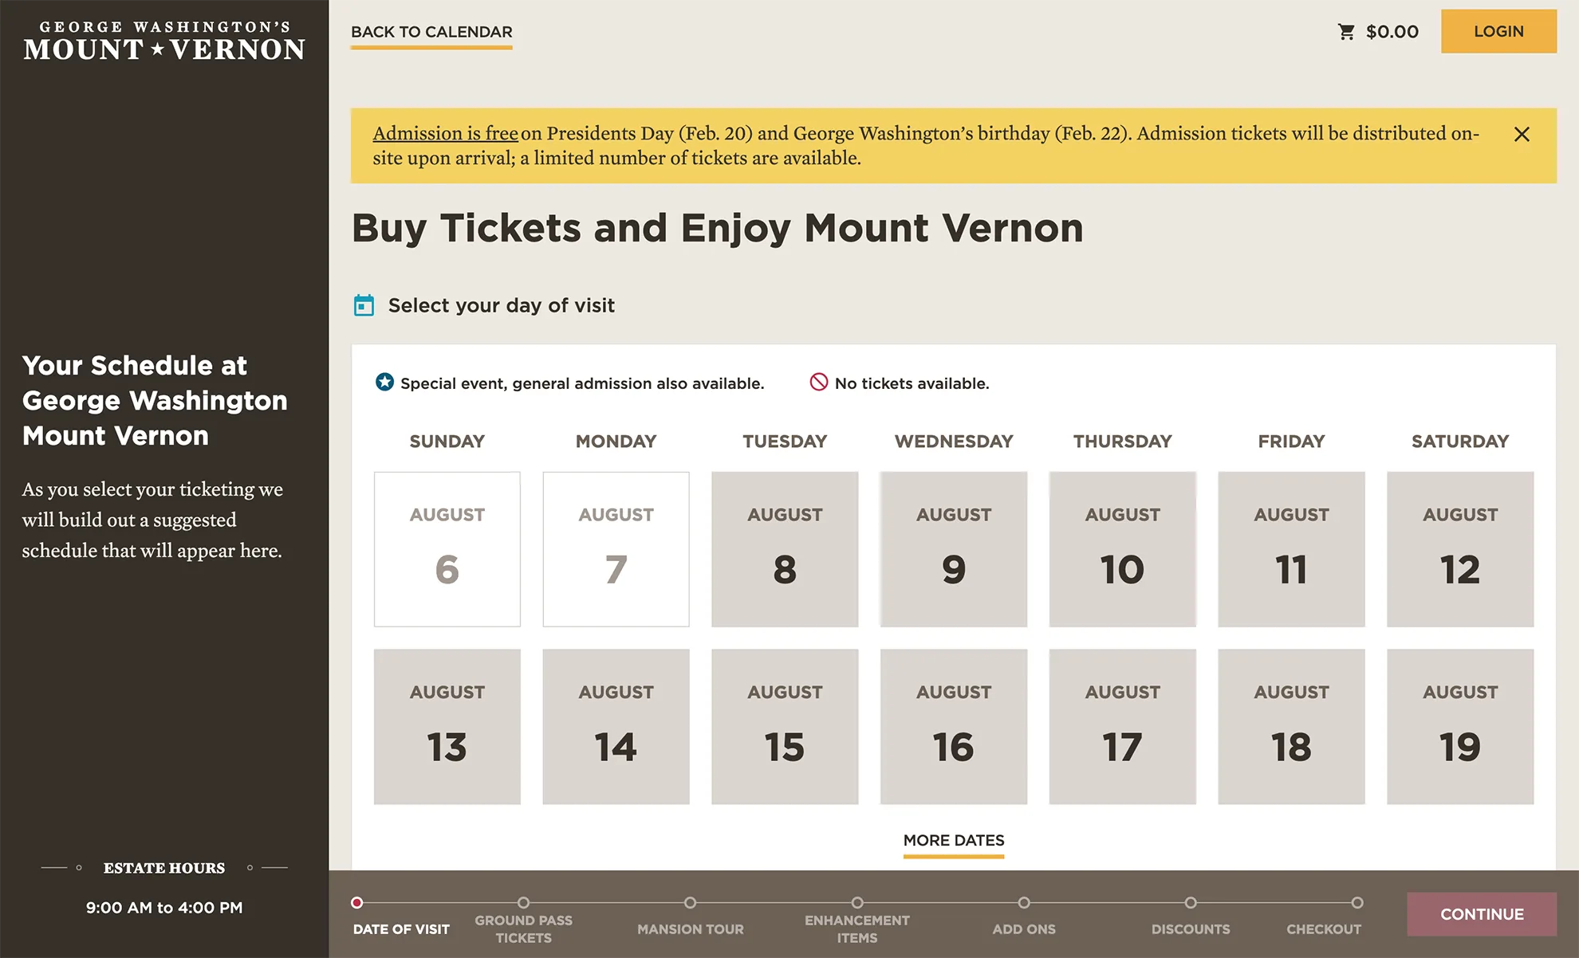1579x958 pixels.
Task: Click the THURSDAY column header
Action: pos(1123,442)
